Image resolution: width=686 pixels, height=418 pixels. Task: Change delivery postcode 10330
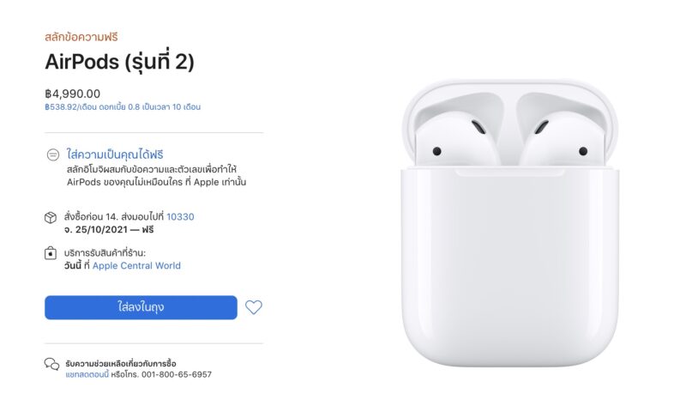click(x=180, y=216)
